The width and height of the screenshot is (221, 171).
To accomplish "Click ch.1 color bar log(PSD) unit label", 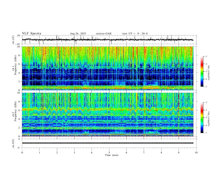I will 209,73.
